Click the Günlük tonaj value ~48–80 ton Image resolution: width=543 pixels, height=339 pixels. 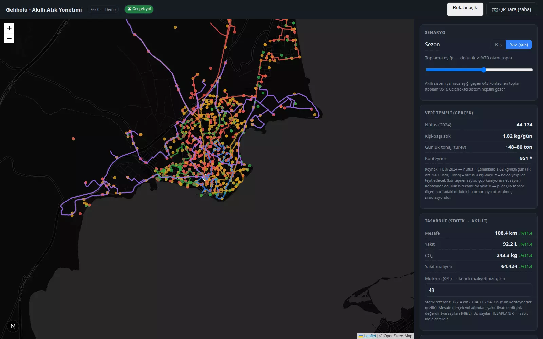[519, 147]
